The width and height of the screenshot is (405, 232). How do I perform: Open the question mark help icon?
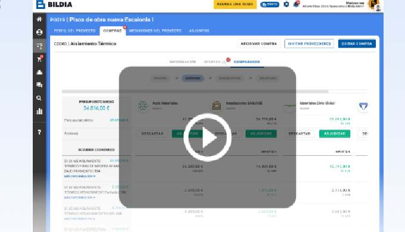tap(39, 132)
